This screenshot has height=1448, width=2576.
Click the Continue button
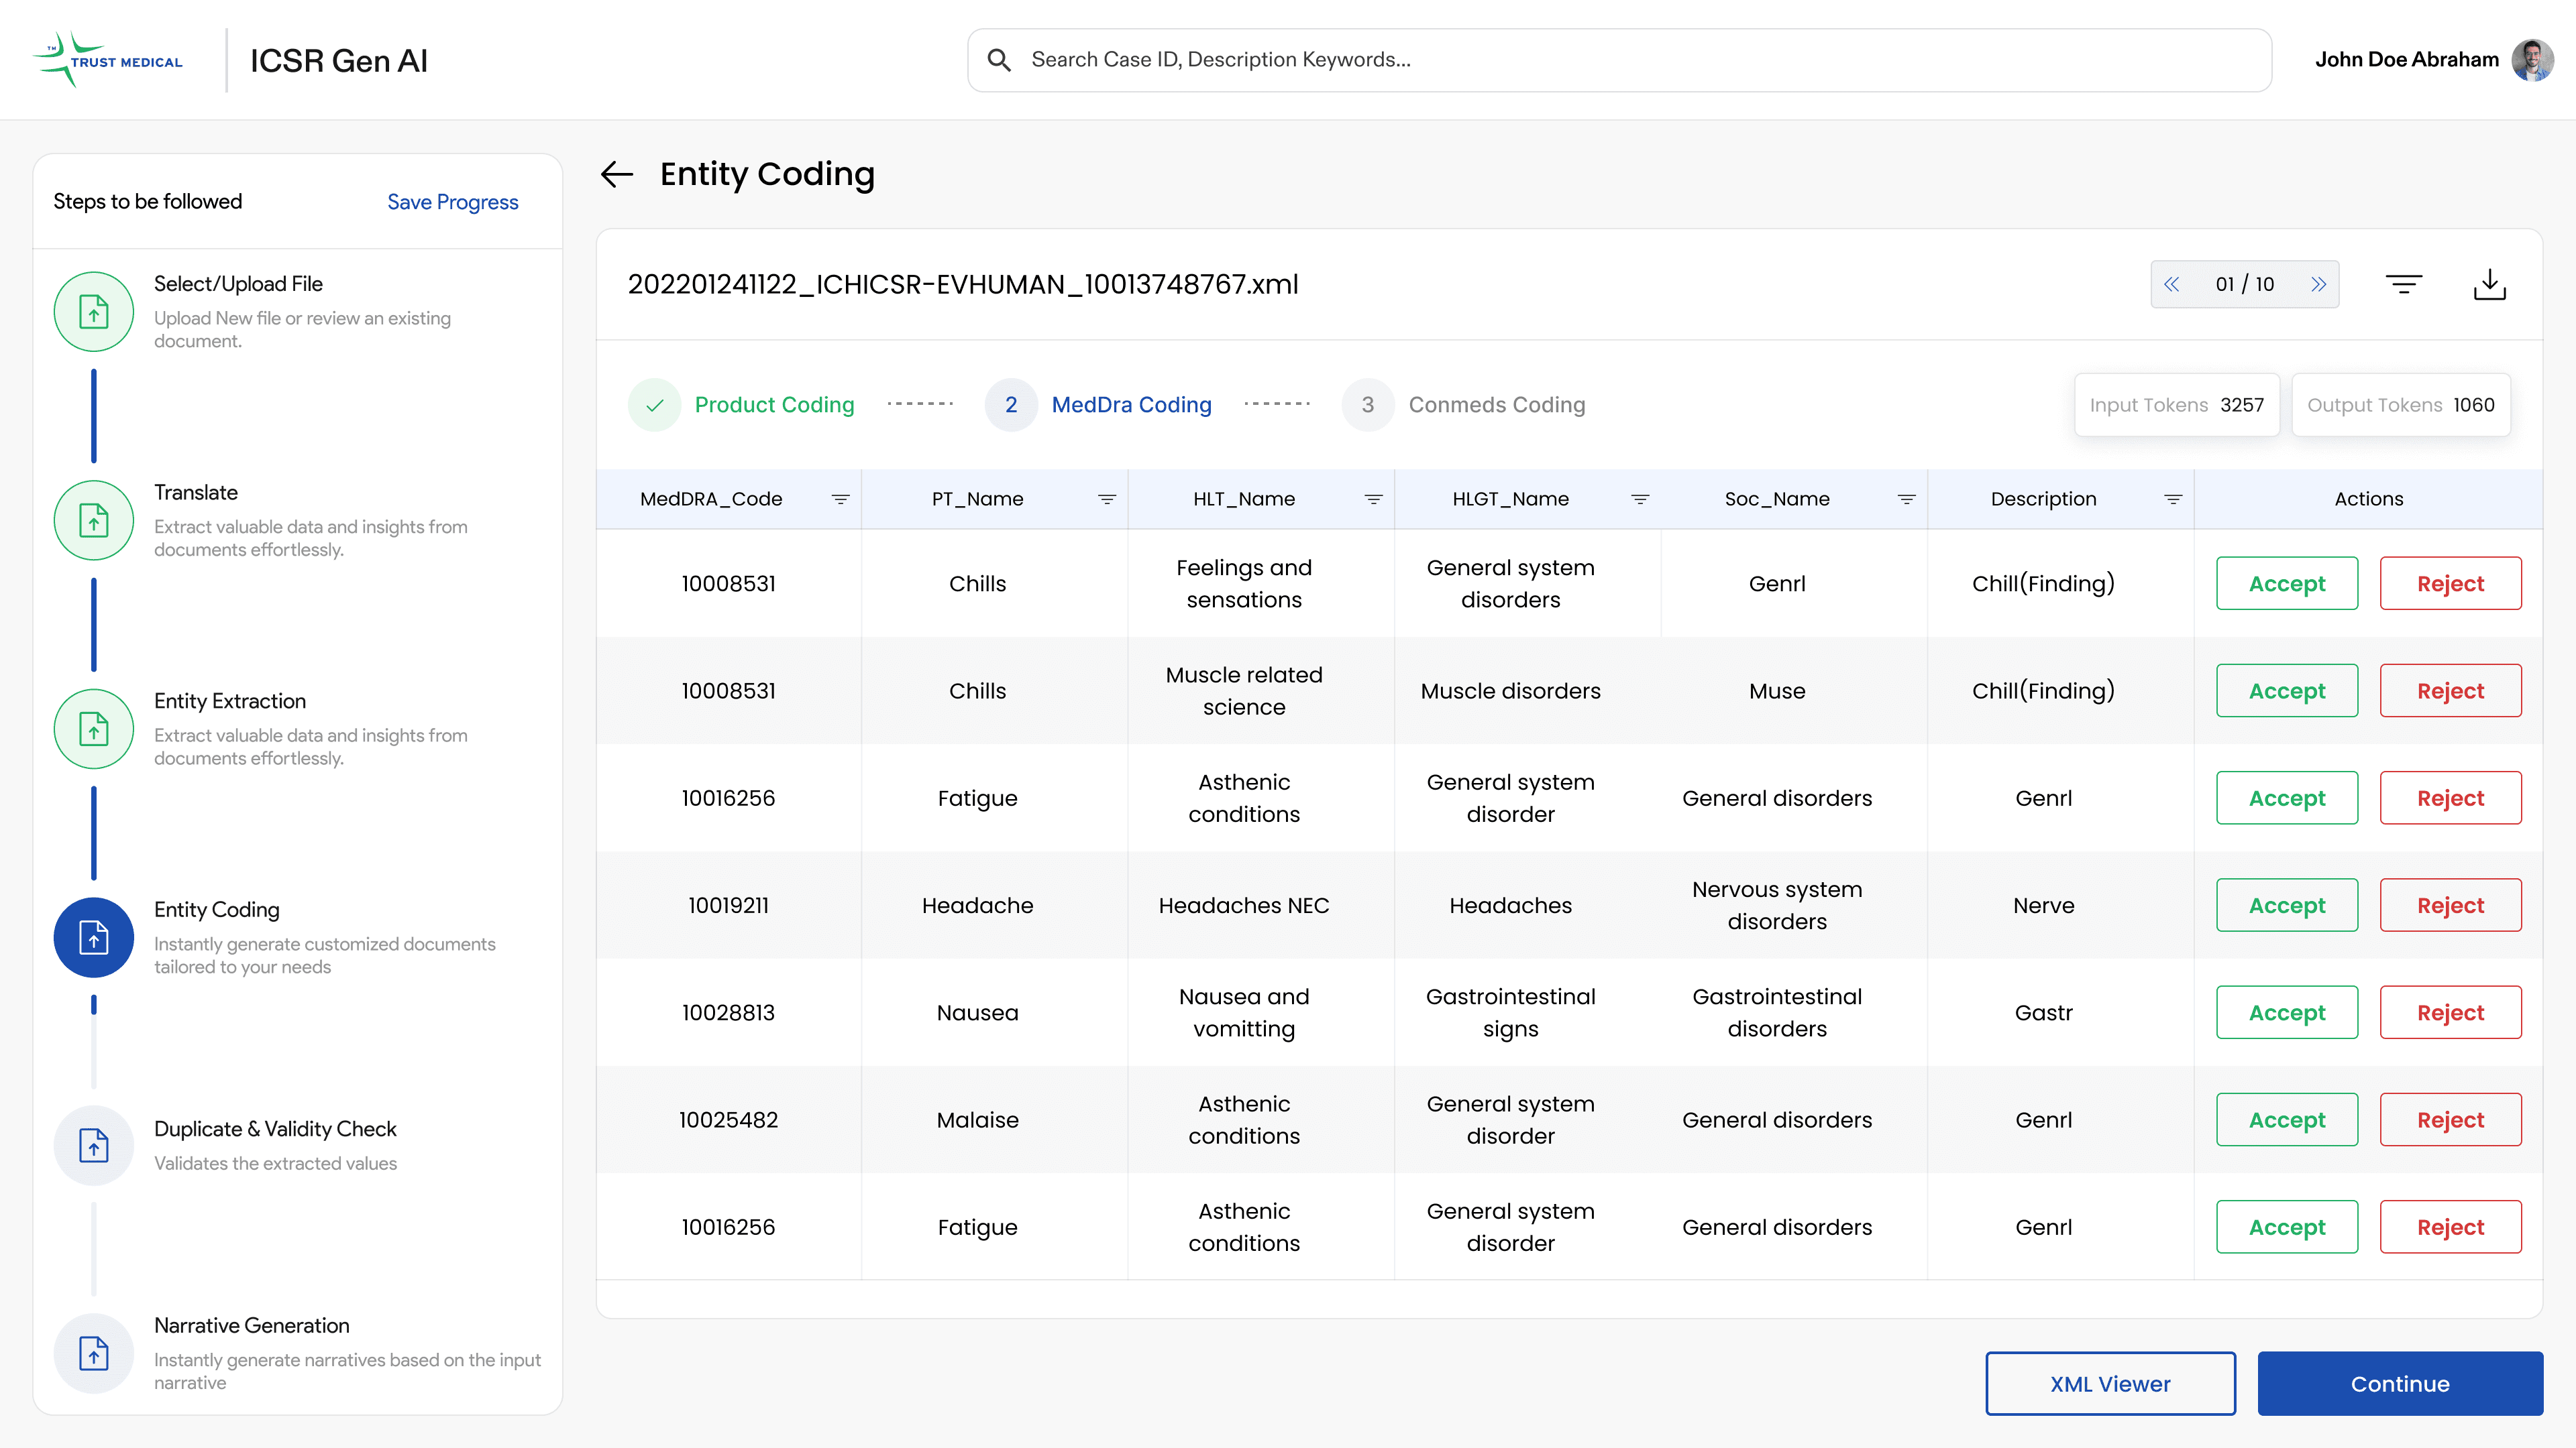[2400, 1384]
